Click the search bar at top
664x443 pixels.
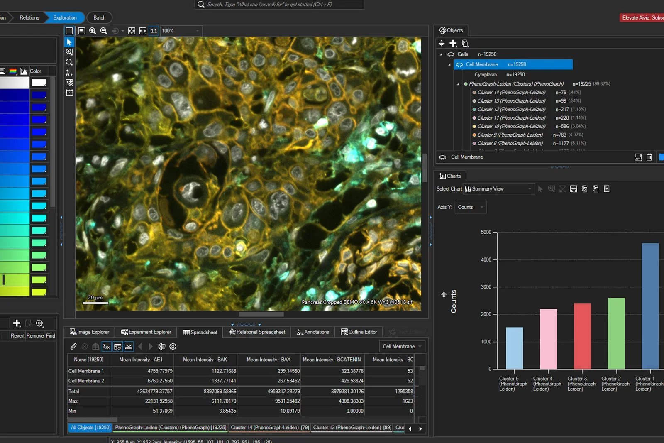pyautogui.click(x=279, y=5)
